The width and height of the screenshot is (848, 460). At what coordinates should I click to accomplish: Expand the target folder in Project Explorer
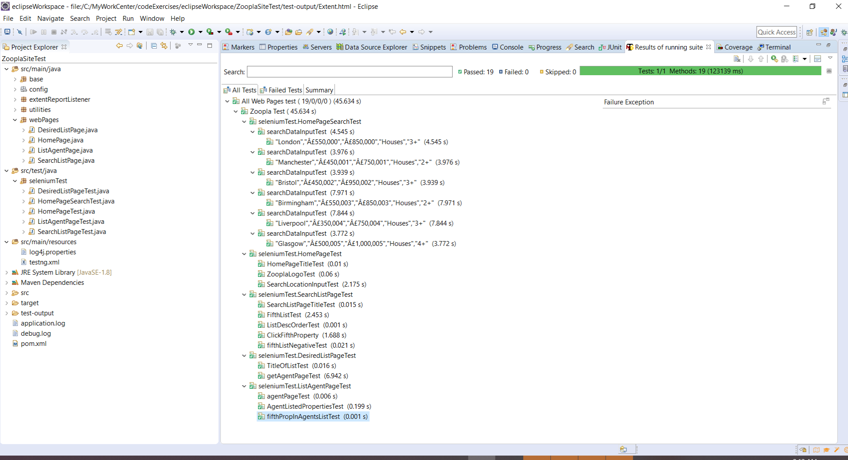(6, 303)
